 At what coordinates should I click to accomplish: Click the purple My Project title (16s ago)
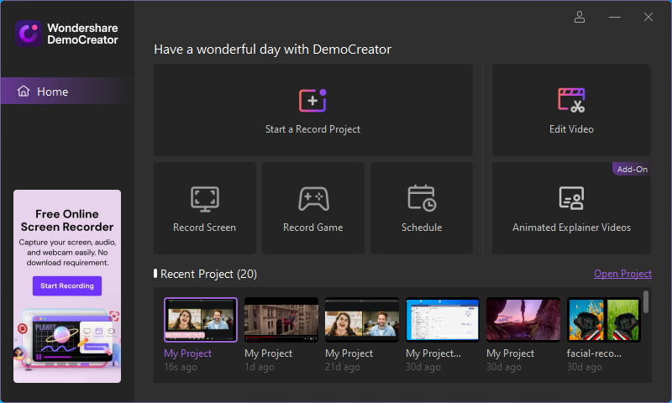coord(187,353)
